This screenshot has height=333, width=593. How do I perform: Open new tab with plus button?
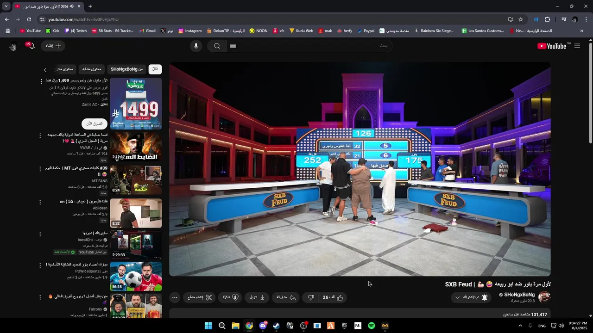point(90,6)
